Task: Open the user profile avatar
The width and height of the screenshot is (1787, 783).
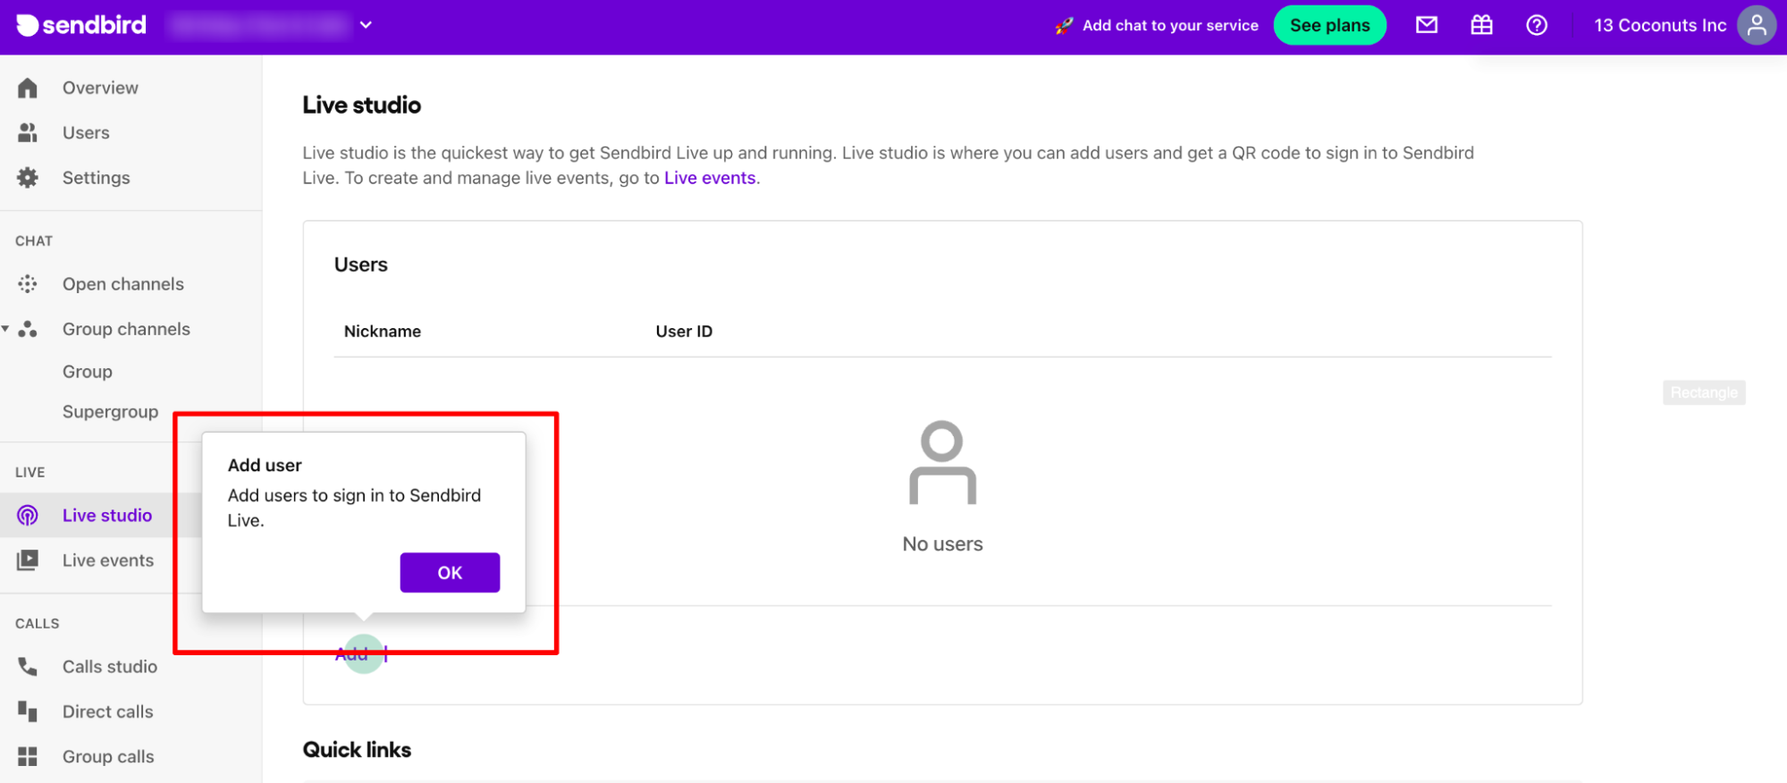Action: (1757, 25)
